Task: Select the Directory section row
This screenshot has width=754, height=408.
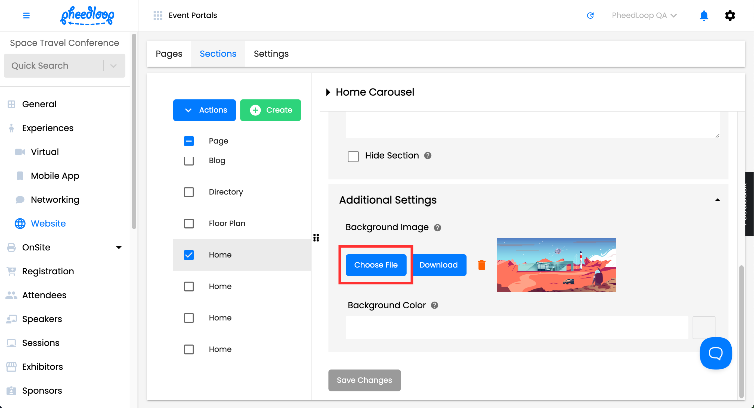Action: tap(242, 192)
